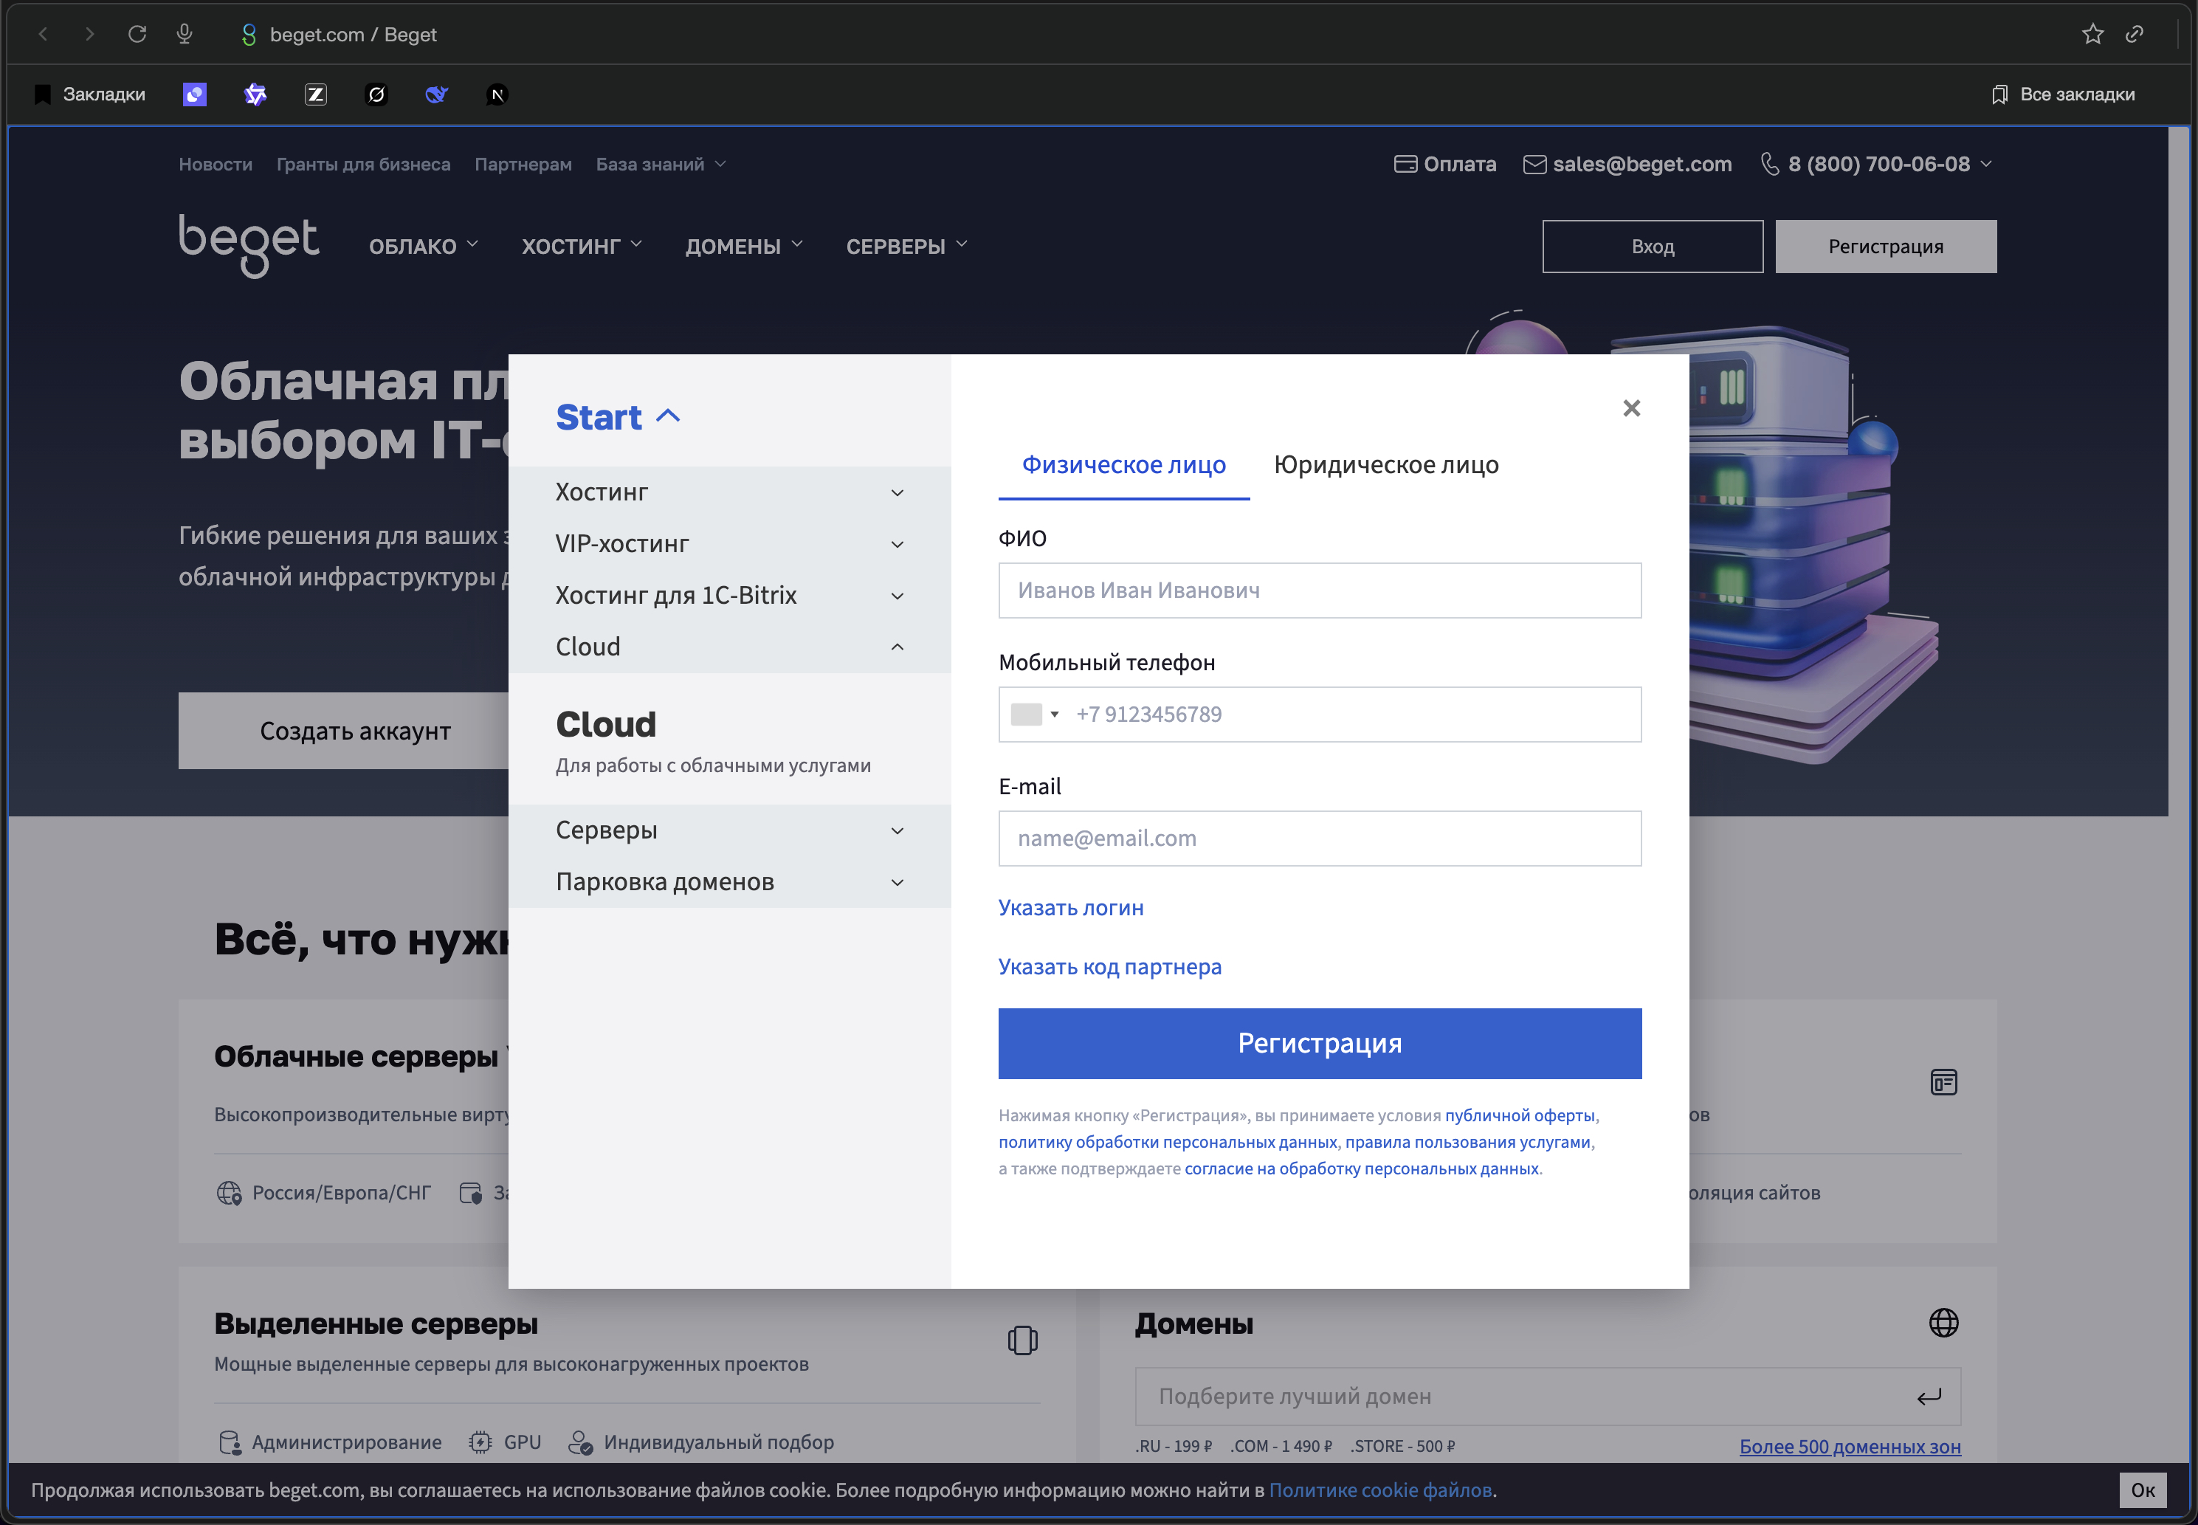The width and height of the screenshot is (2198, 1525).
Task: Click the Вход login button
Action: pyautogui.click(x=1653, y=247)
